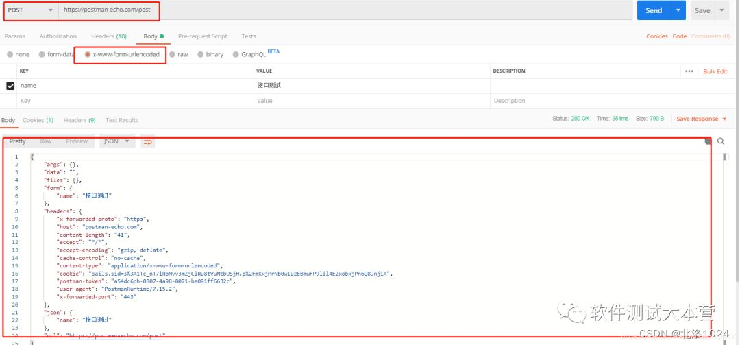Viewport: 740px width, 345px height.
Task: Select the raw body type
Action: [179, 54]
